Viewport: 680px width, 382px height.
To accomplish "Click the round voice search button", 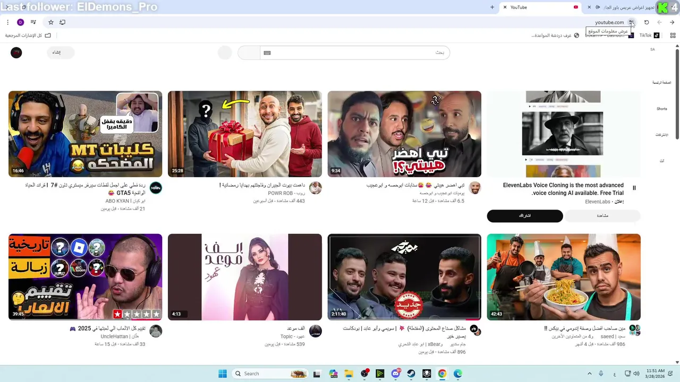I will [x=225, y=53].
